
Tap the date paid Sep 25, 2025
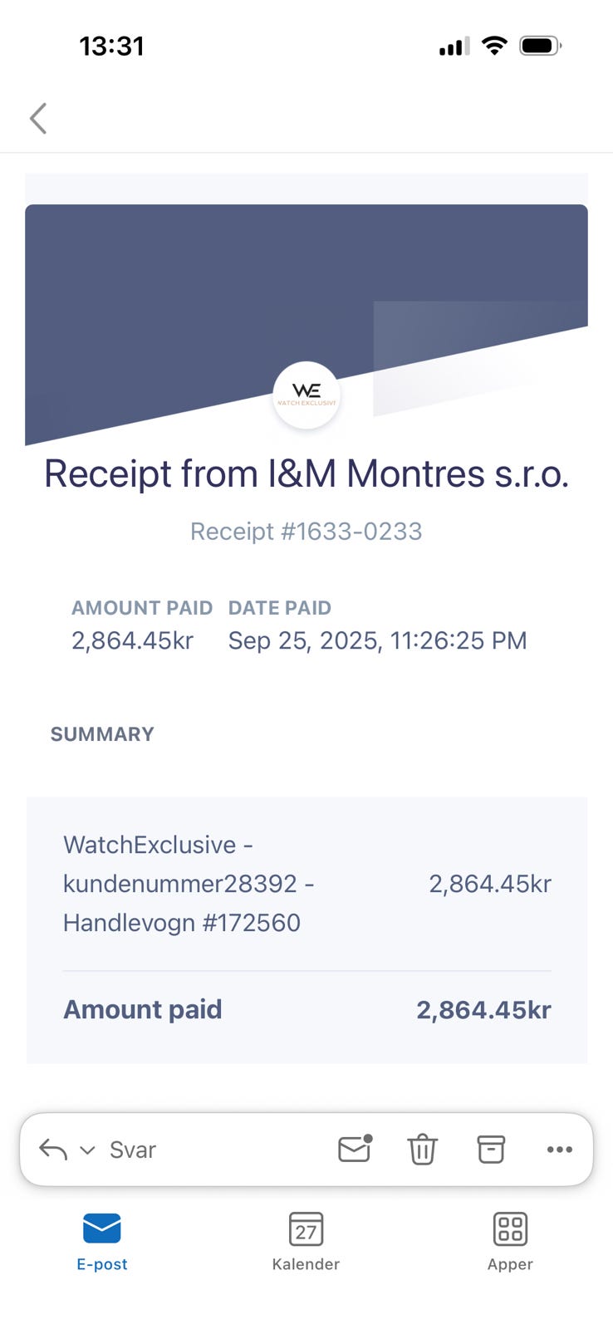(x=377, y=640)
